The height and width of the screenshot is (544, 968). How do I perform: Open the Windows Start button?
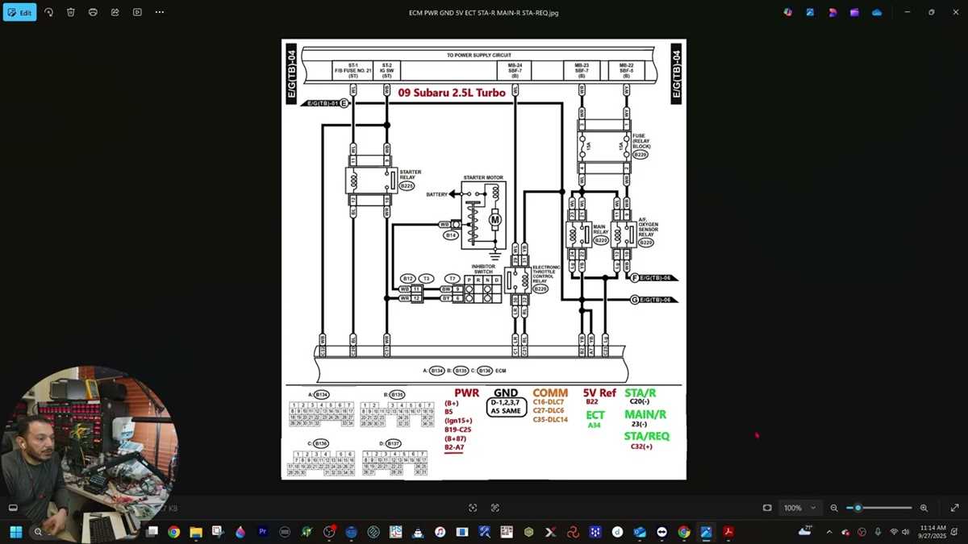coord(15,532)
